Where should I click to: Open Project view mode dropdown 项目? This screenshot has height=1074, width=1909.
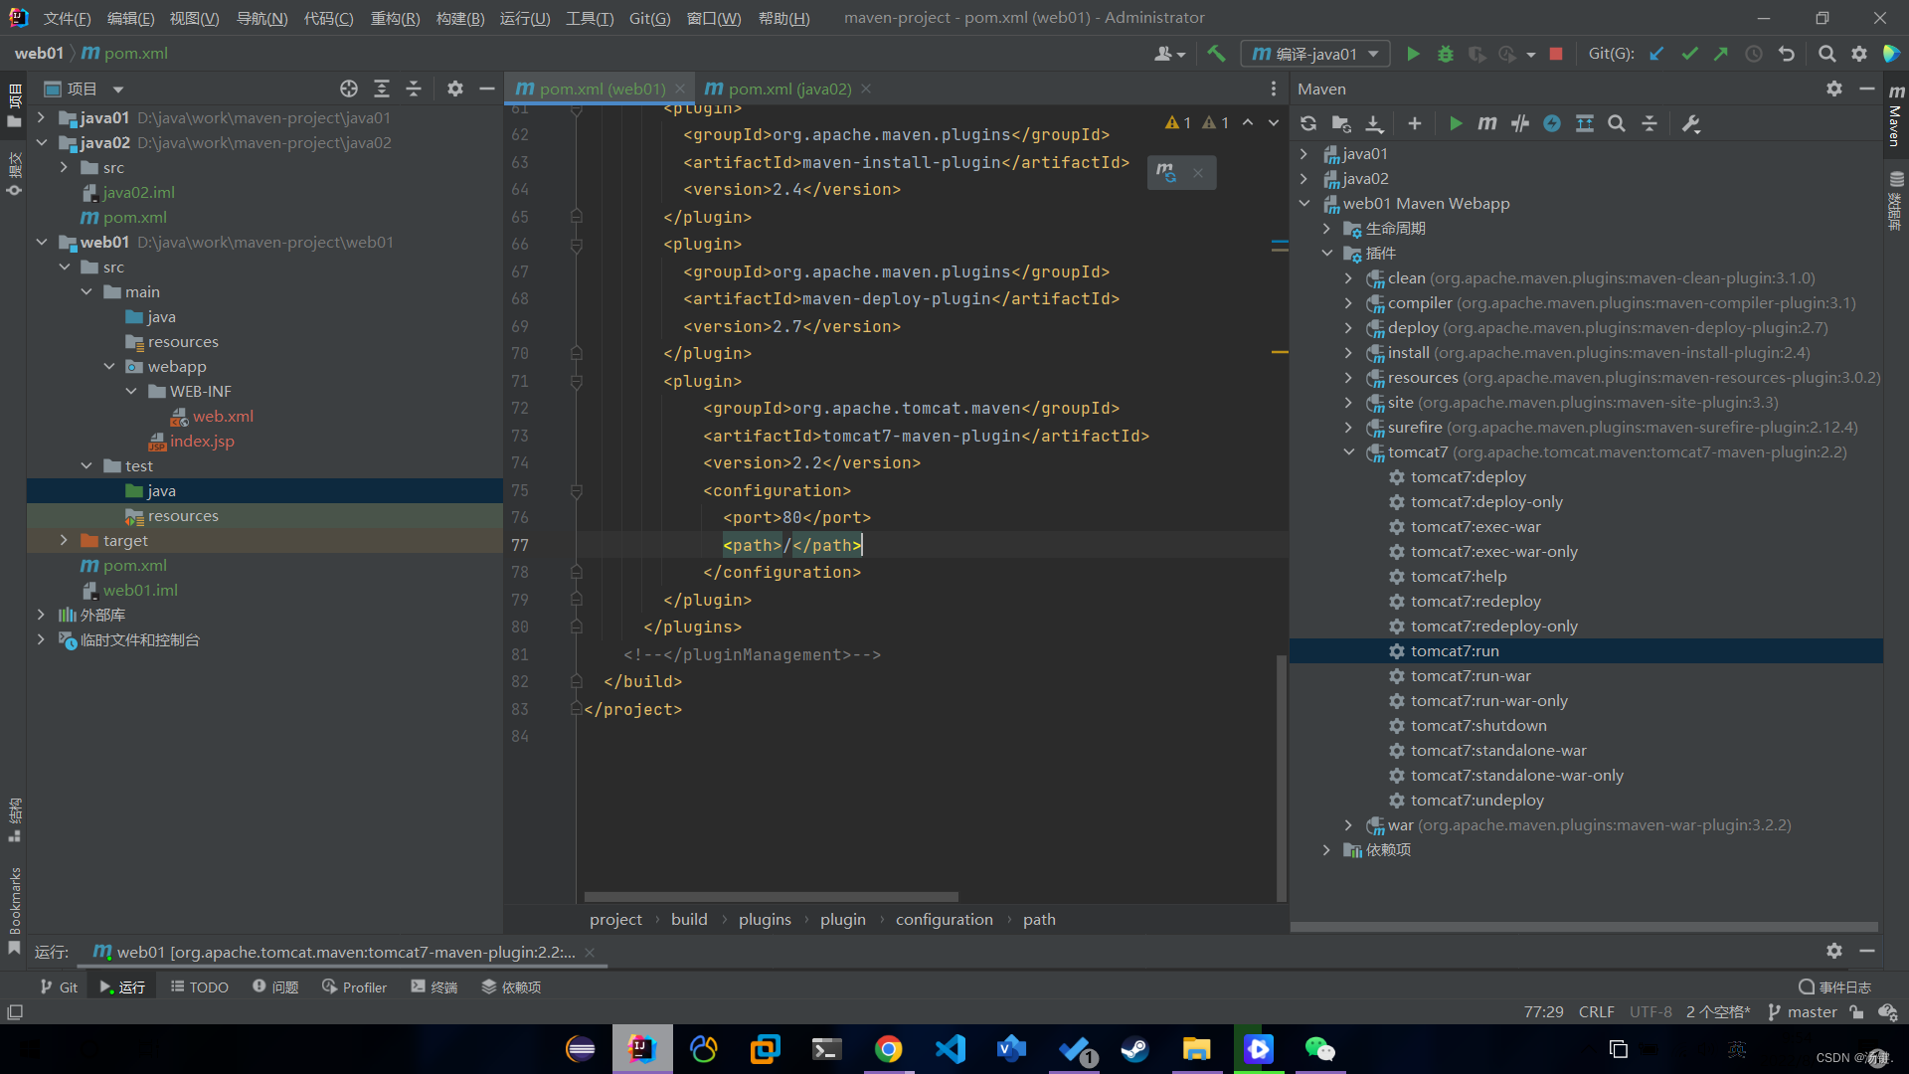85,89
